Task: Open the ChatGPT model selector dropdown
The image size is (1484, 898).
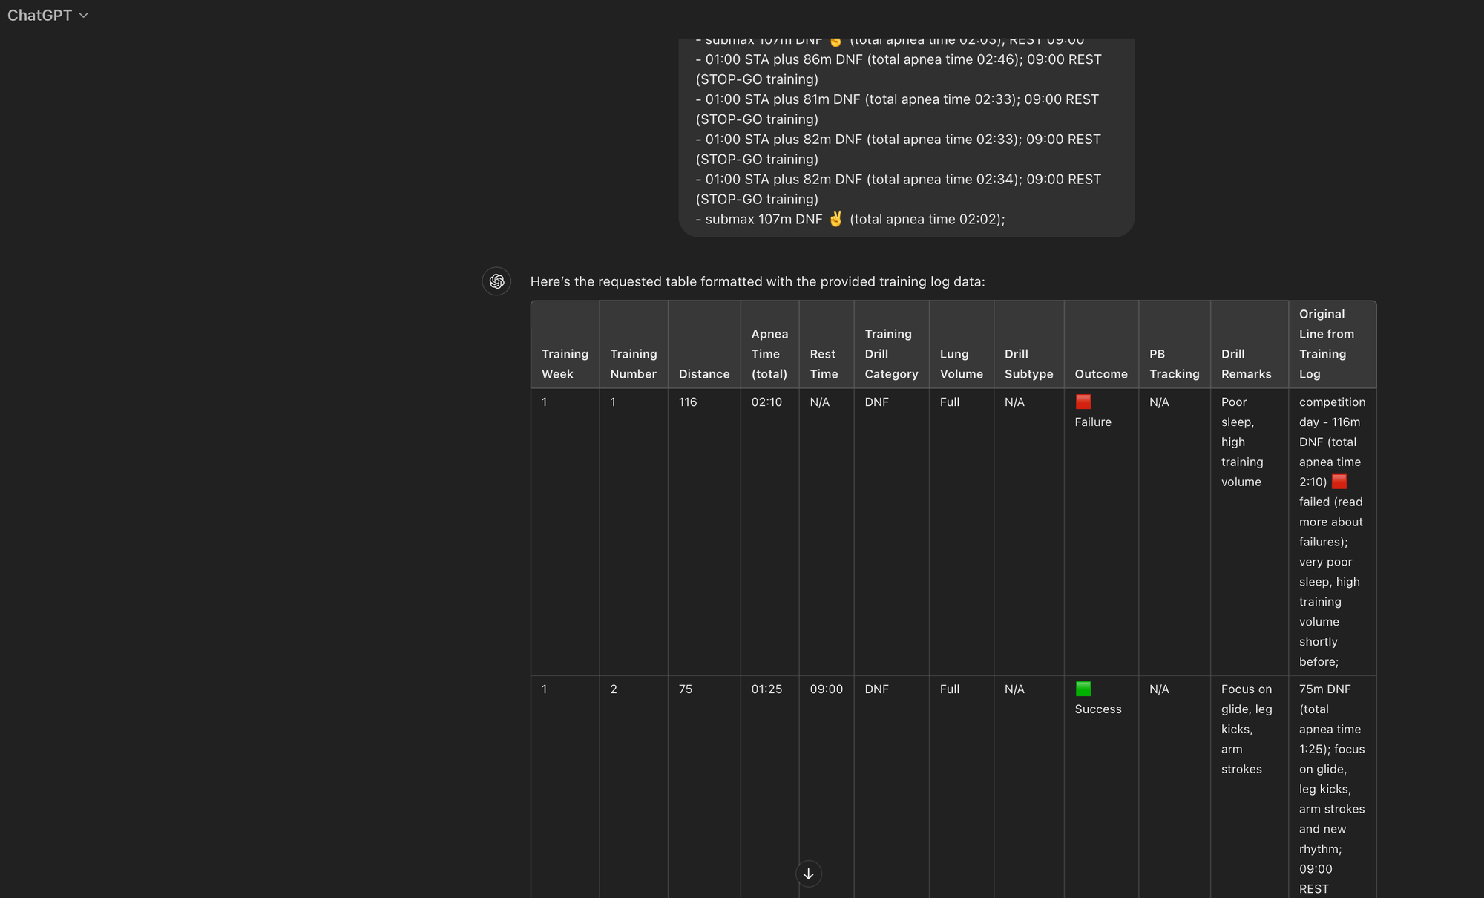Action: tap(48, 15)
